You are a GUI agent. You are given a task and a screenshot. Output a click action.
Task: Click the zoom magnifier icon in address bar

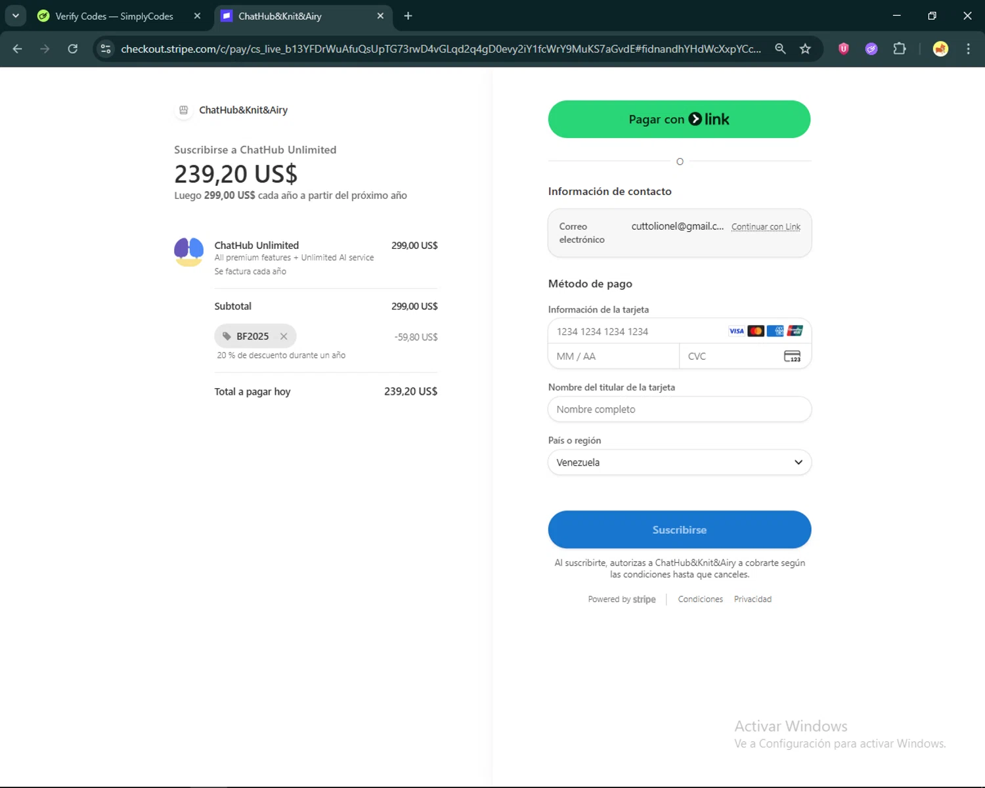pyautogui.click(x=780, y=49)
